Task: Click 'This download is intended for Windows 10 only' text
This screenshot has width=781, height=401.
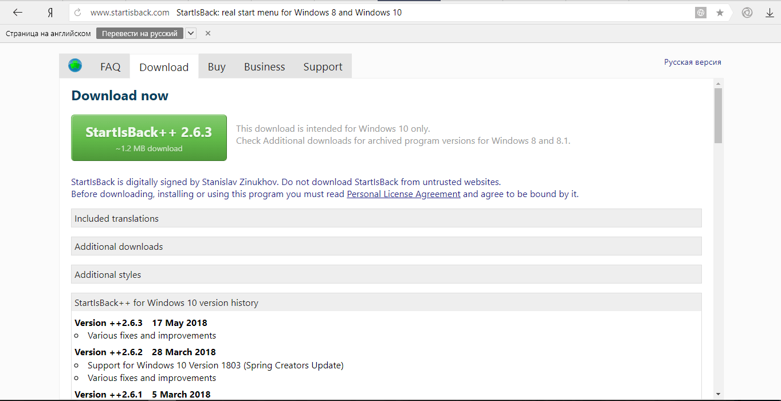Action: [333, 129]
